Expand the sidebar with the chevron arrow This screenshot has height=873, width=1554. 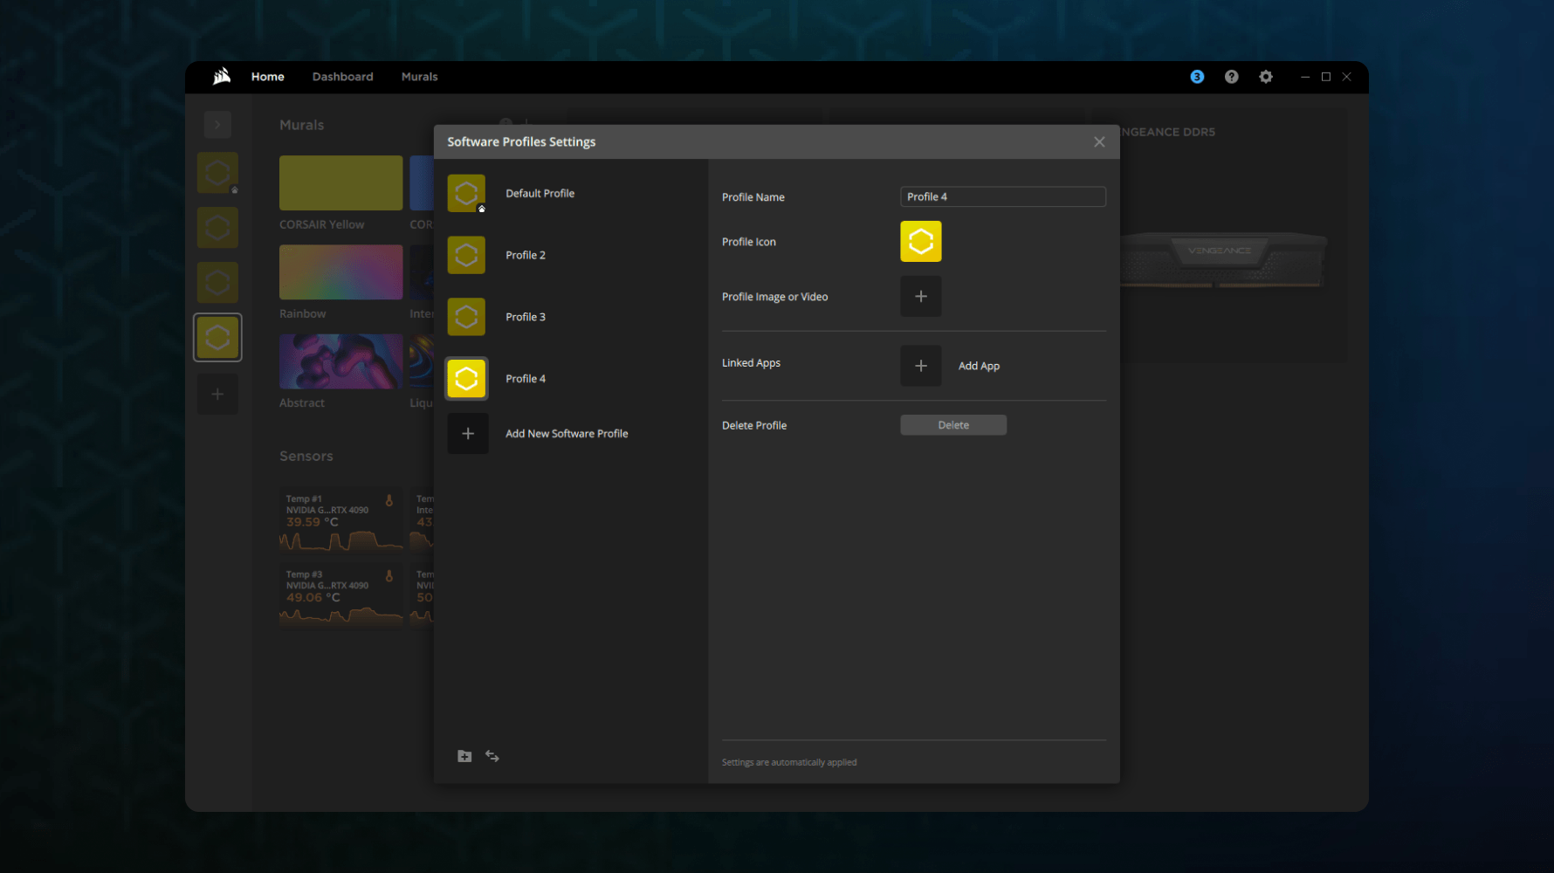217,125
